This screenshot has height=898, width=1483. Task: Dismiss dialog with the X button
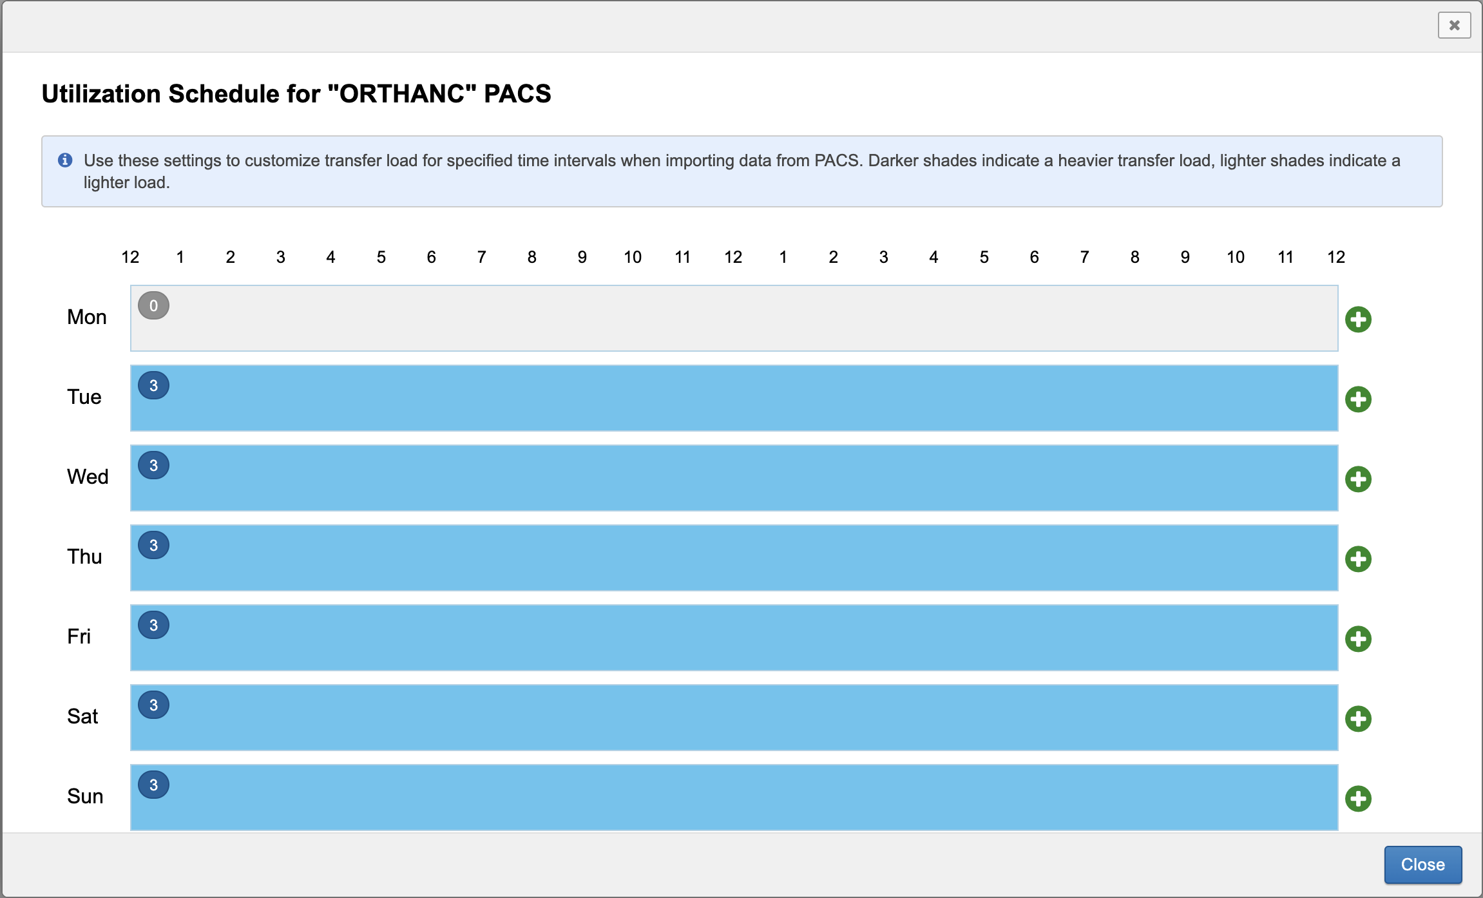[x=1454, y=25]
